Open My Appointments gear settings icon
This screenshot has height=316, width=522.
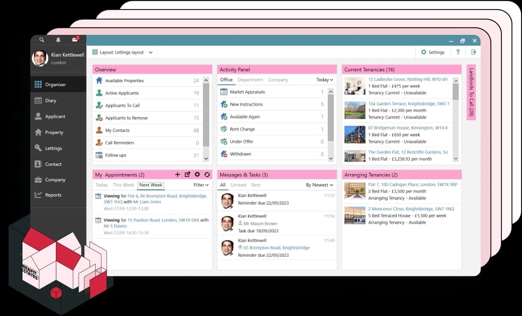[x=197, y=174]
